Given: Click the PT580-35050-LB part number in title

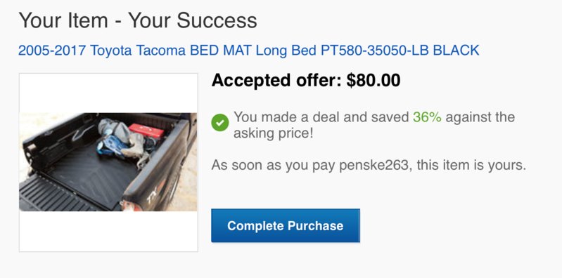Looking at the screenshot, I should click(x=375, y=51).
